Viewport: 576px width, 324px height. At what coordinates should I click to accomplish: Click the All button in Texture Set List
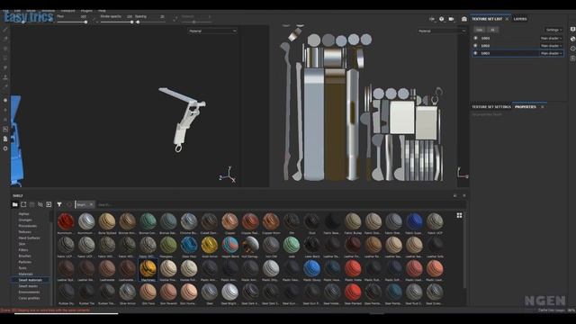(492, 30)
